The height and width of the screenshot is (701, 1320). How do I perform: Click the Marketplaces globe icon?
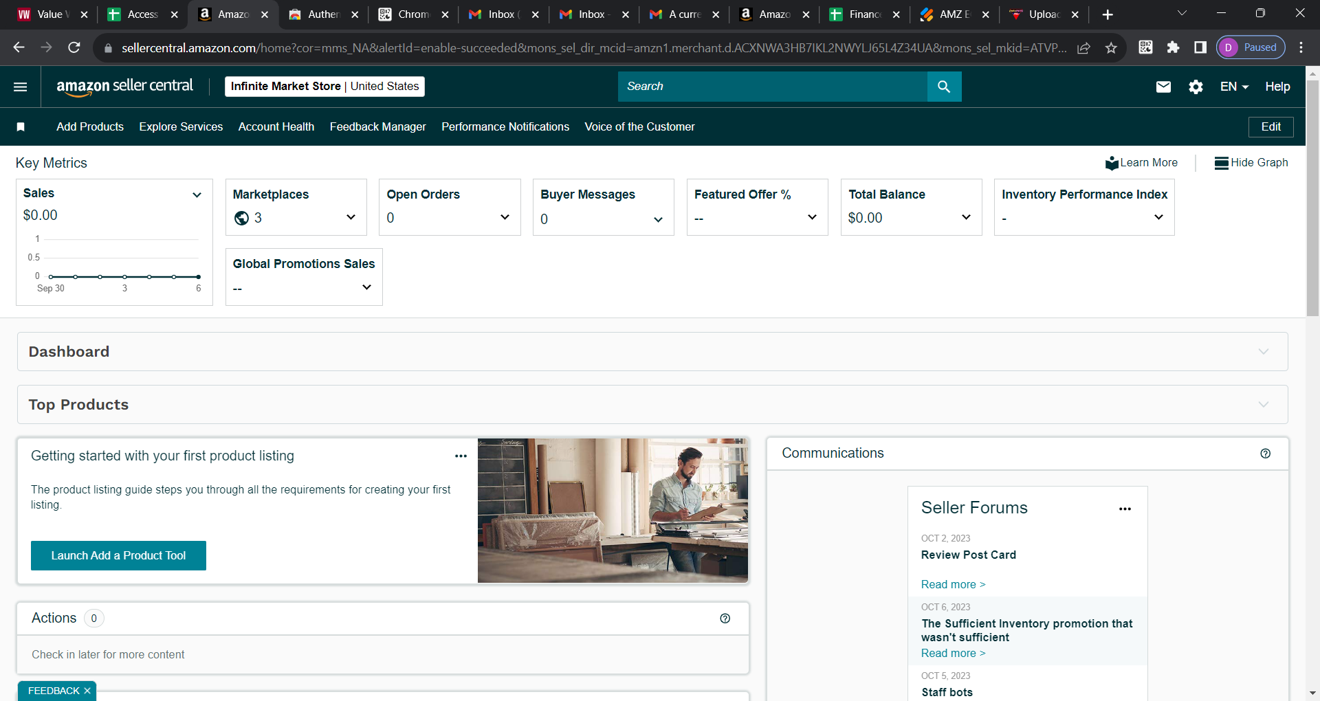(241, 218)
